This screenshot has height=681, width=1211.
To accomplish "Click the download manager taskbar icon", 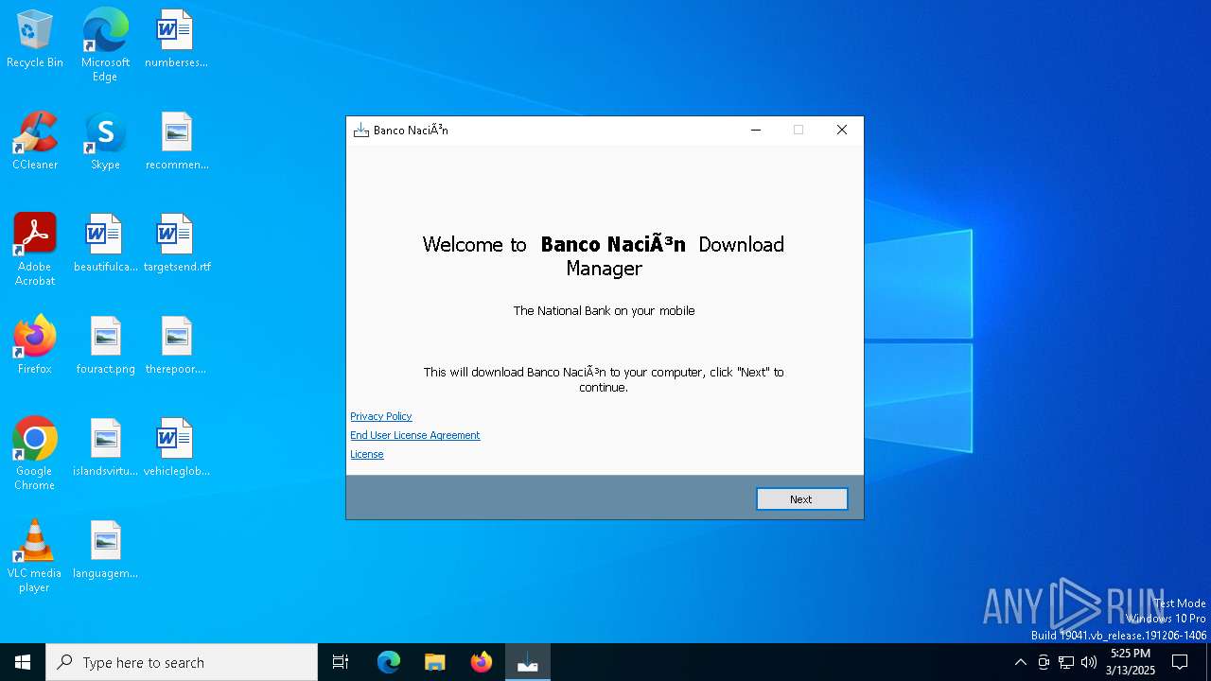I will [x=528, y=662].
